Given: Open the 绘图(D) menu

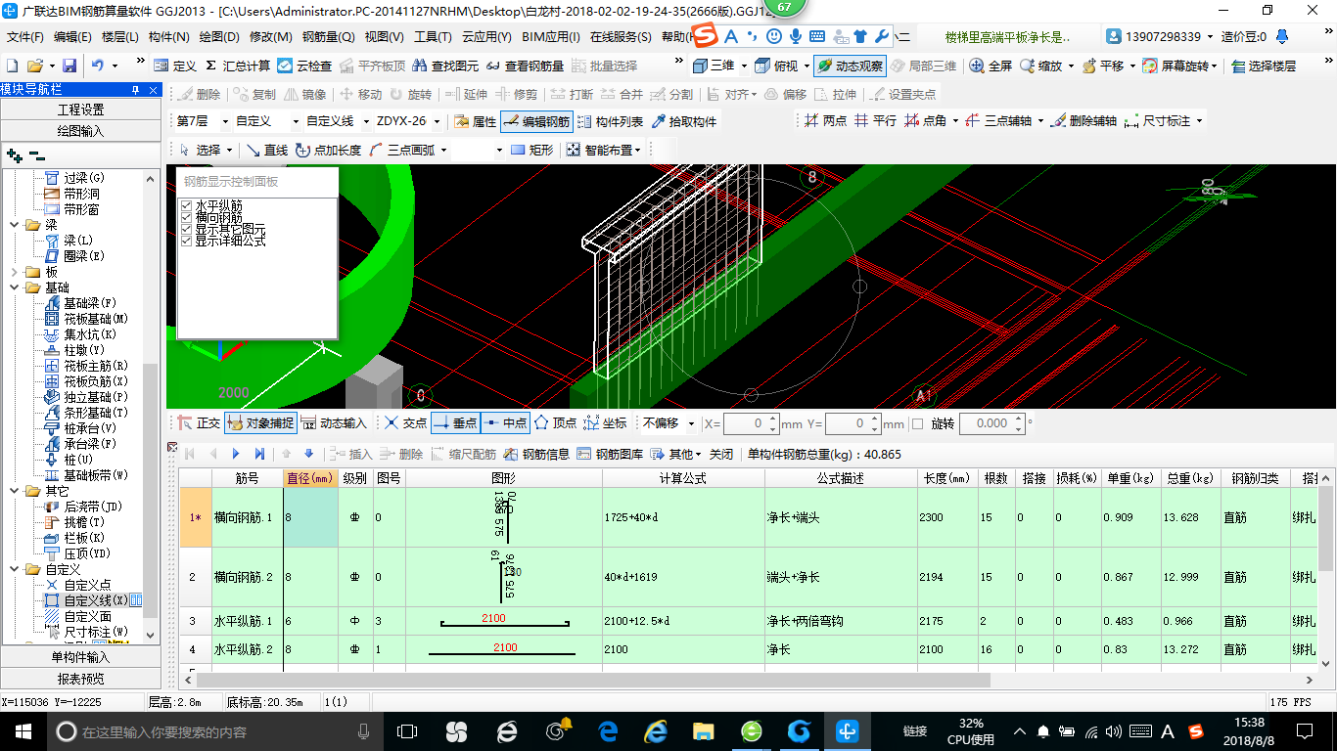Looking at the screenshot, I should pos(219,37).
